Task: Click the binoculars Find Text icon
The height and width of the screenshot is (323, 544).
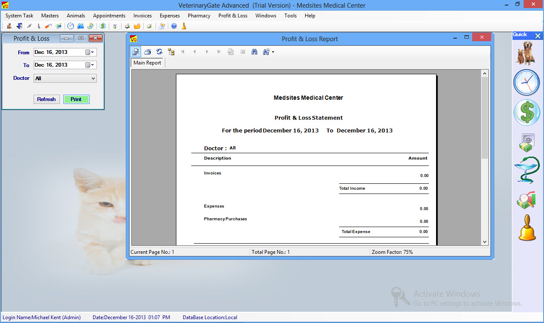Action: pyautogui.click(x=255, y=52)
